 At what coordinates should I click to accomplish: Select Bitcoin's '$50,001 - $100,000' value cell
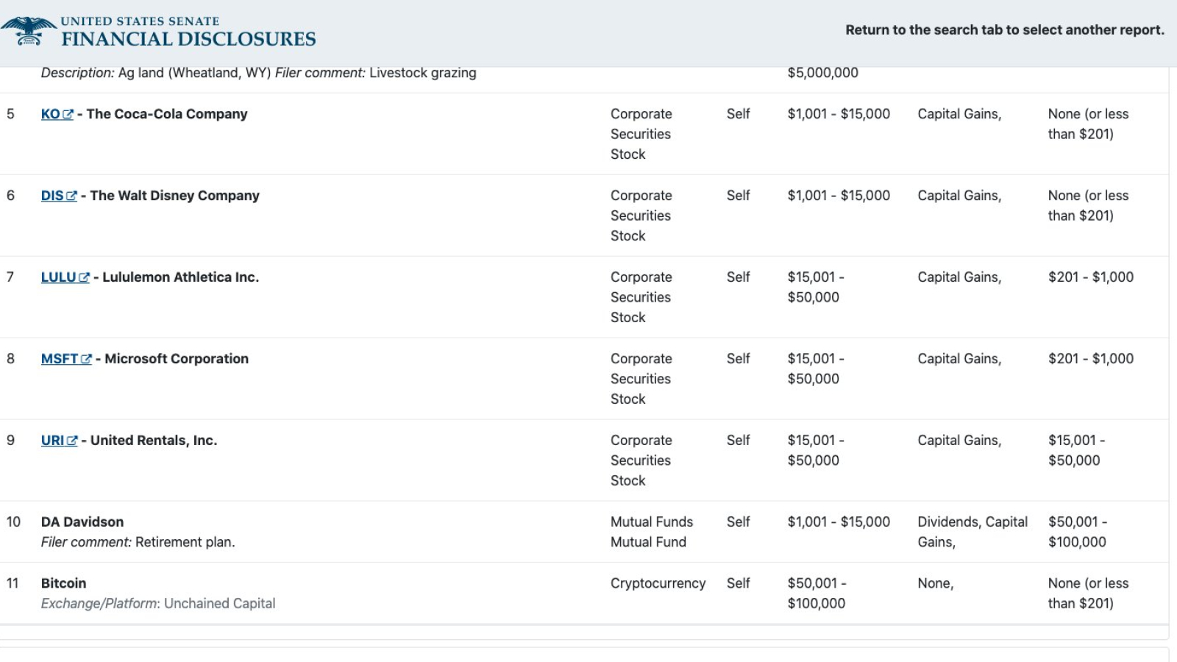pyautogui.click(x=817, y=594)
